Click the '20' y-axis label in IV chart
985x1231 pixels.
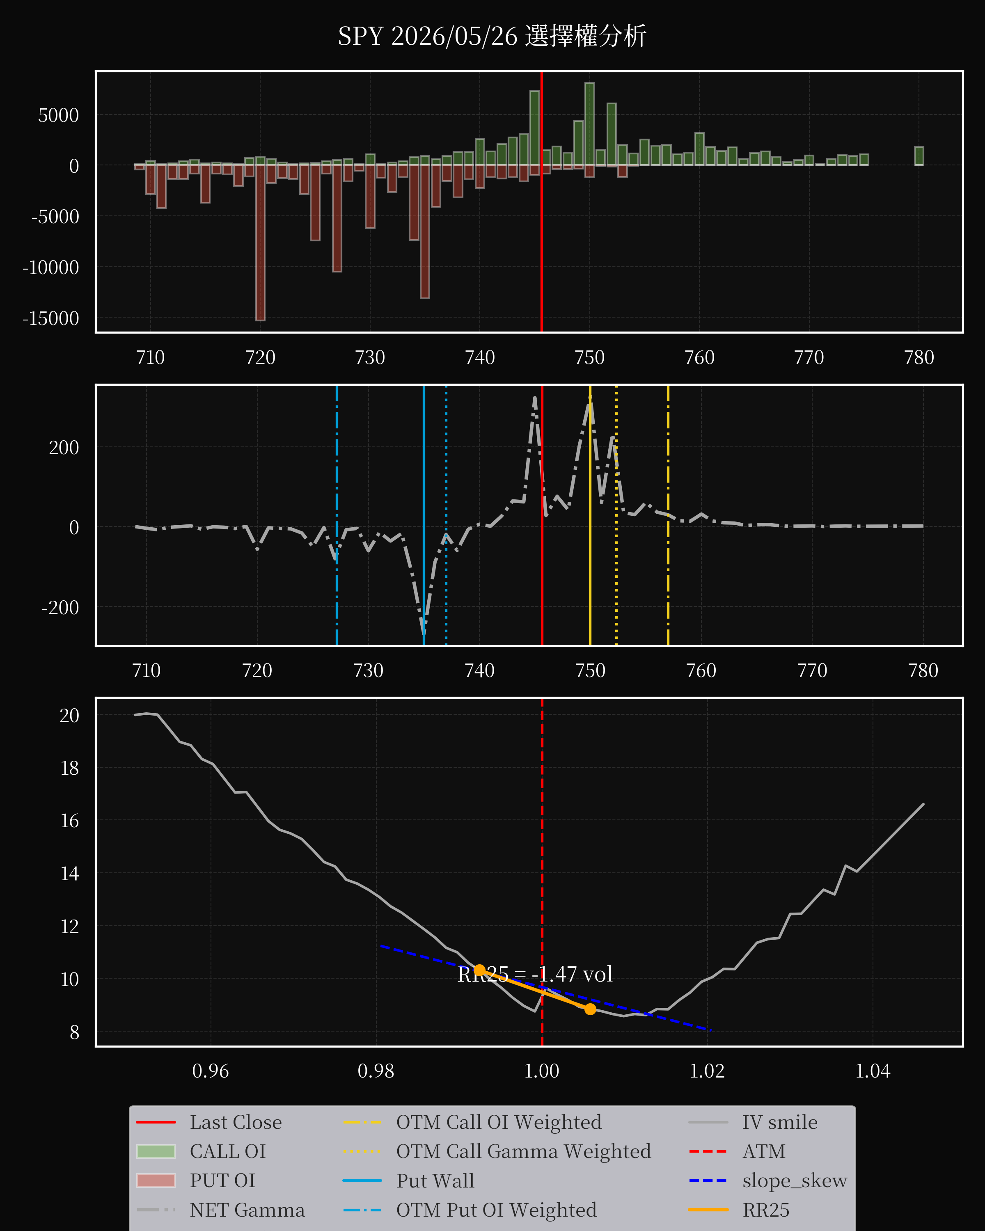click(70, 716)
